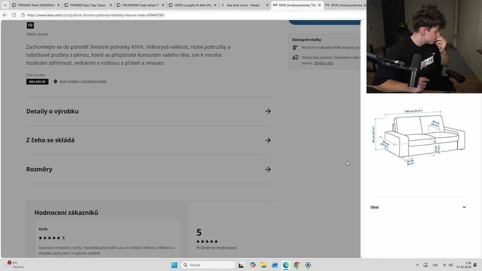This screenshot has height=271, width=482.
Task: Close the PYRAMID Panel tab
Action: [x=58, y=5]
